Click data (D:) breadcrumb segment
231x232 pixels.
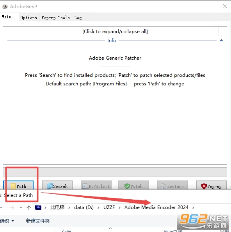click(84, 207)
